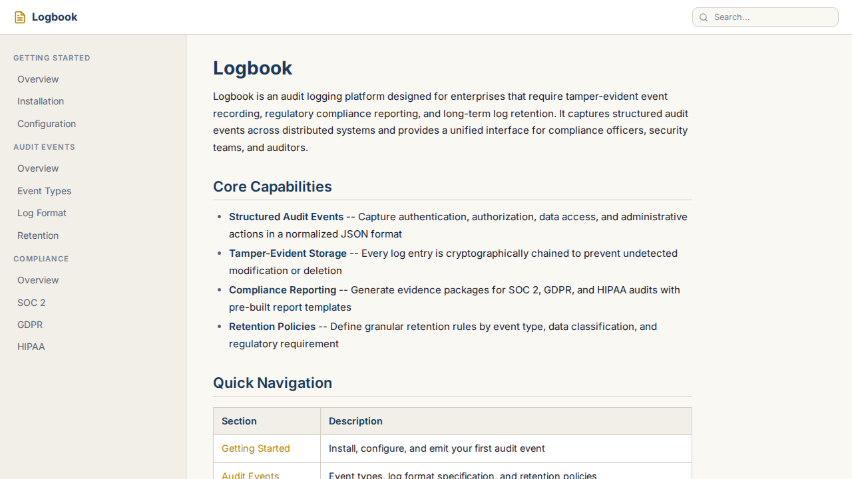This screenshot has width=852, height=479.
Task: Click the COMPLIANCE section header
Action: (41, 259)
